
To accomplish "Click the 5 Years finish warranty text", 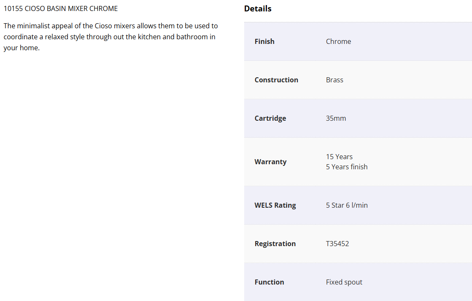I will [347, 167].
